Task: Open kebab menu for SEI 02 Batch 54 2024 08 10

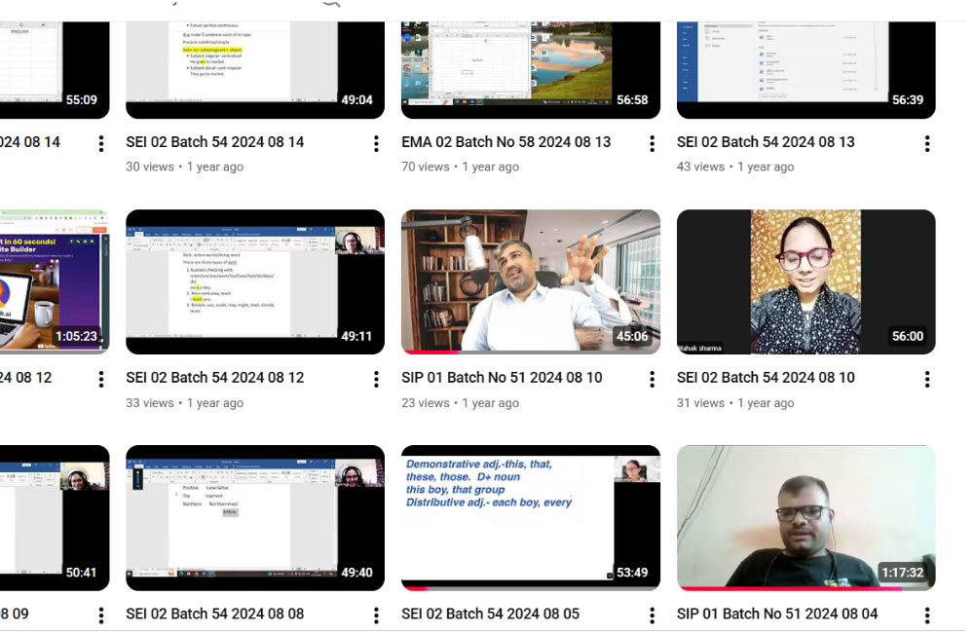Action: coord(926,380)
